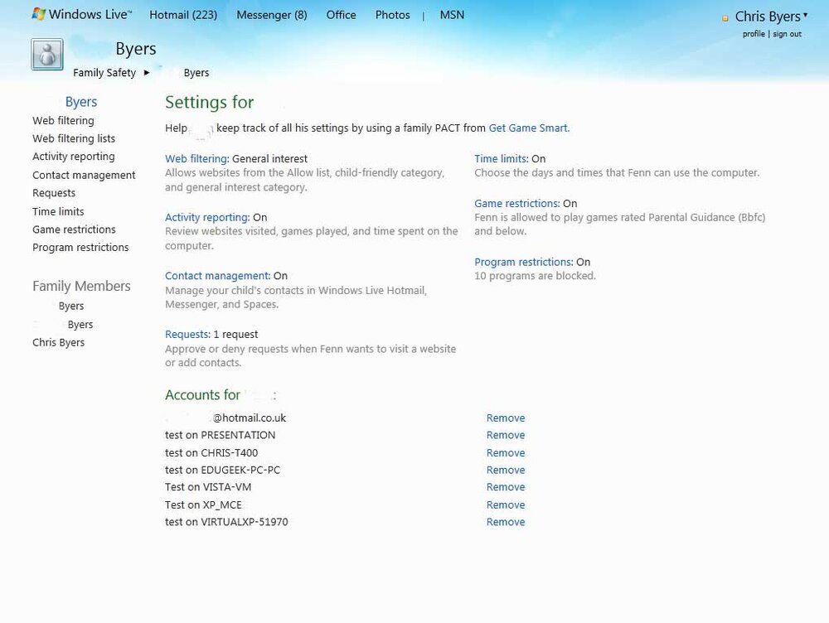Select Web filtering in the sidebar
The width and height of the screenshot is (829, 623).
pyautogui.click(x=64, y=120)
